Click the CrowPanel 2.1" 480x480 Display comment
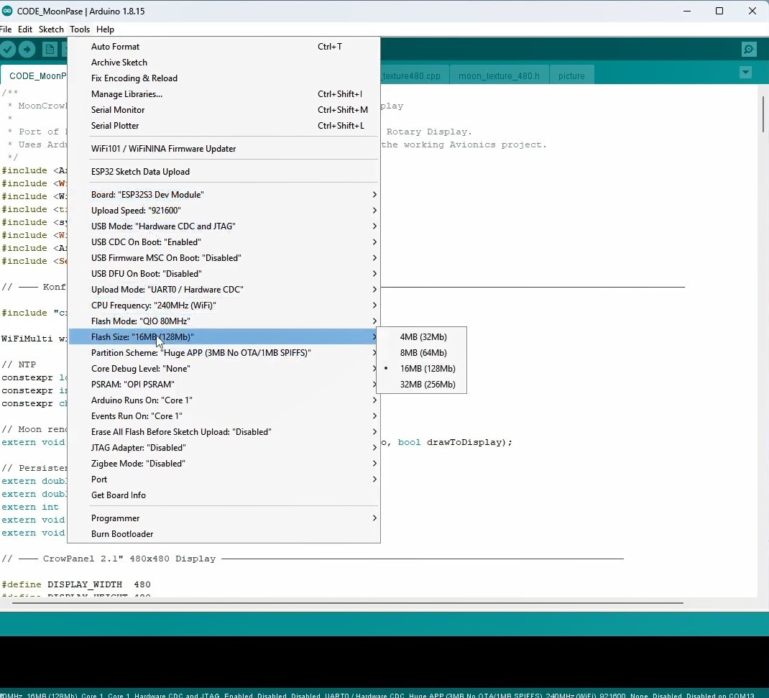769x698 pixels. (129, 559)
